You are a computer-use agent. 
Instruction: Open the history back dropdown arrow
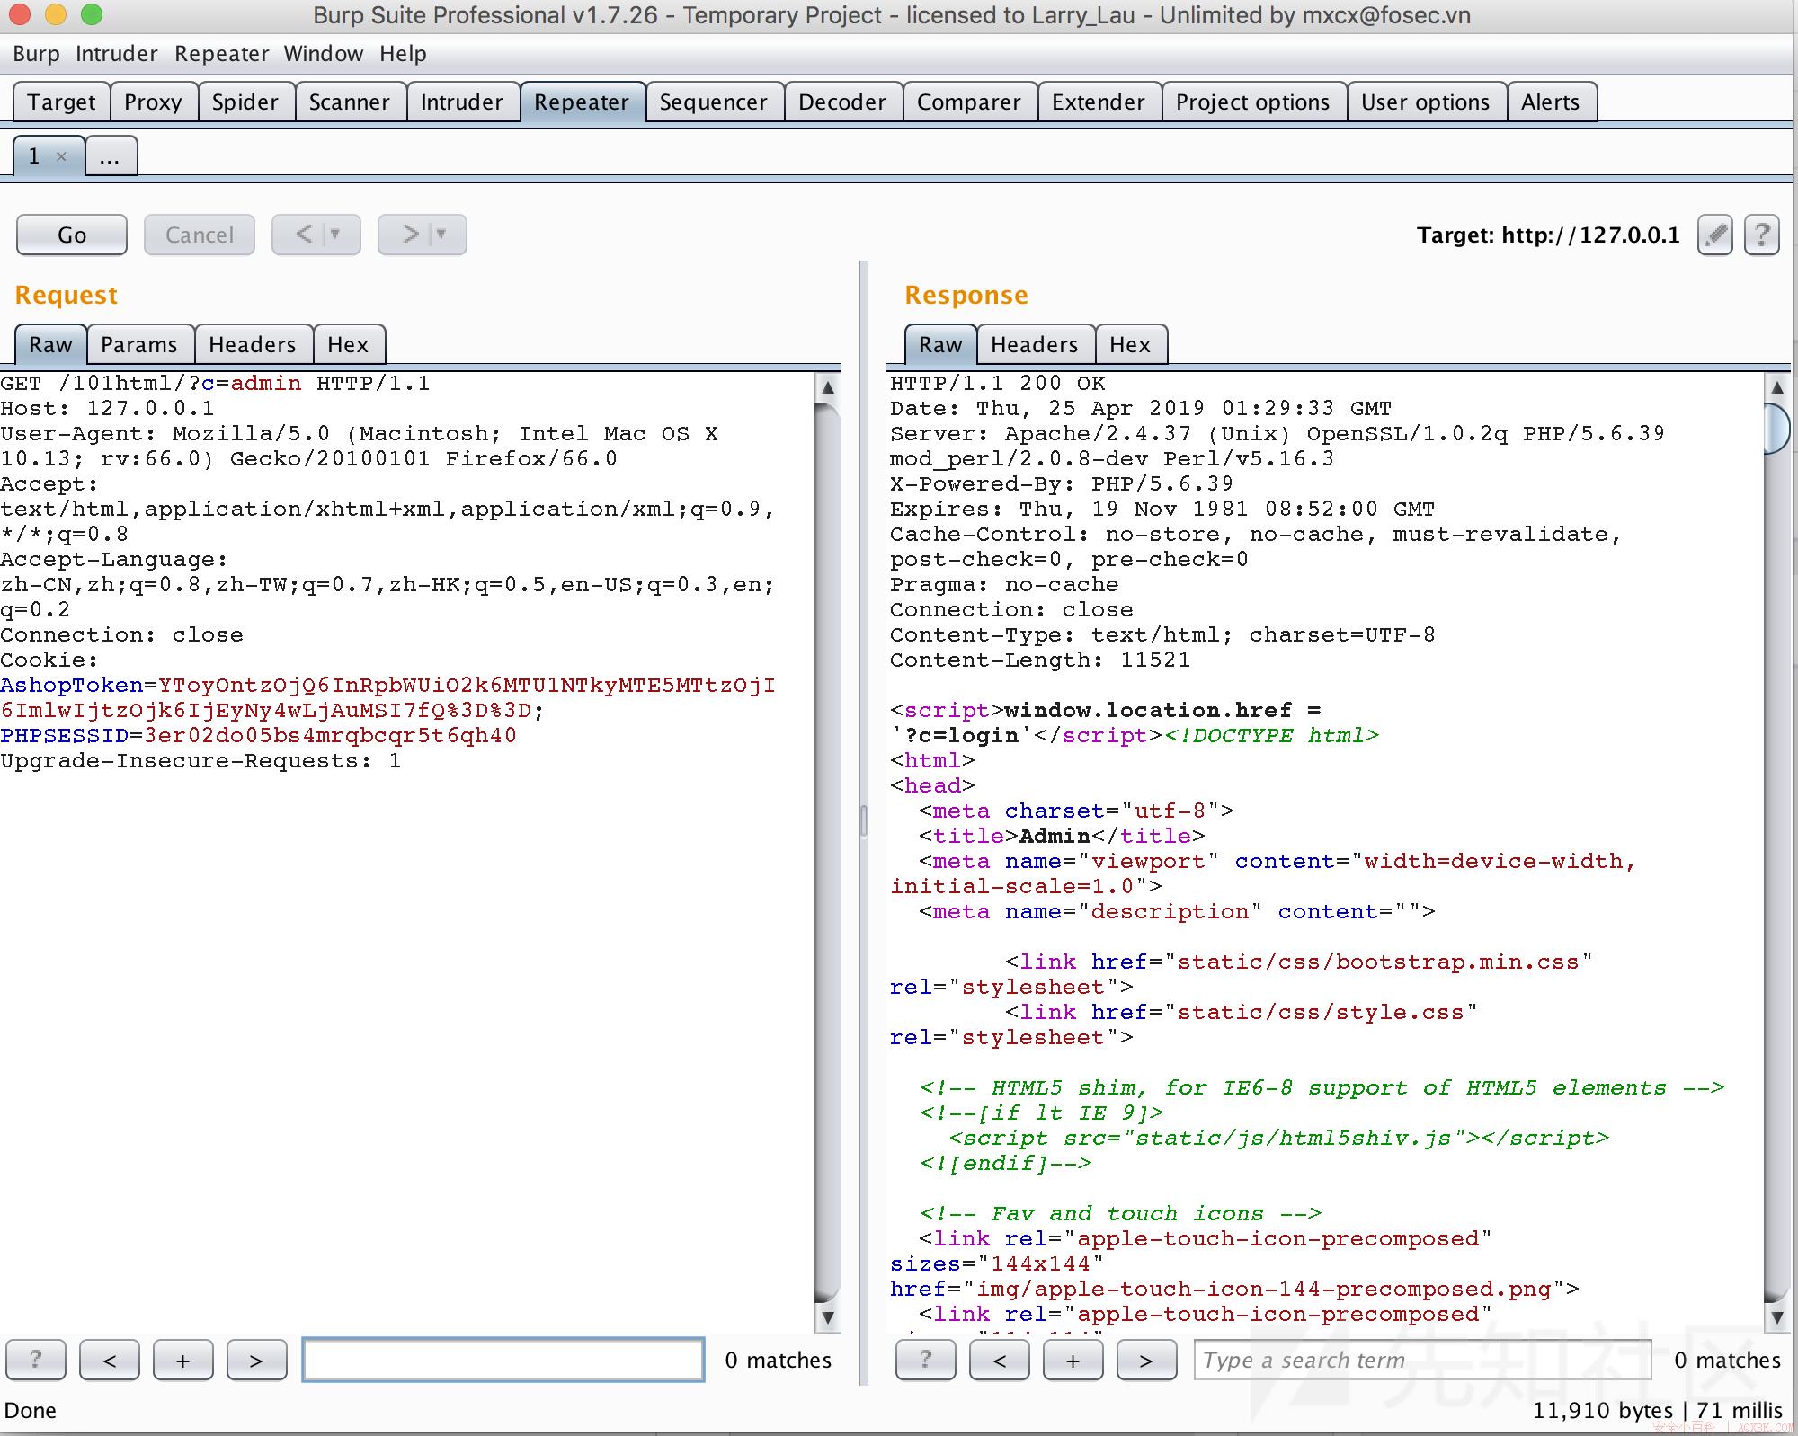[x=336, y=235]
